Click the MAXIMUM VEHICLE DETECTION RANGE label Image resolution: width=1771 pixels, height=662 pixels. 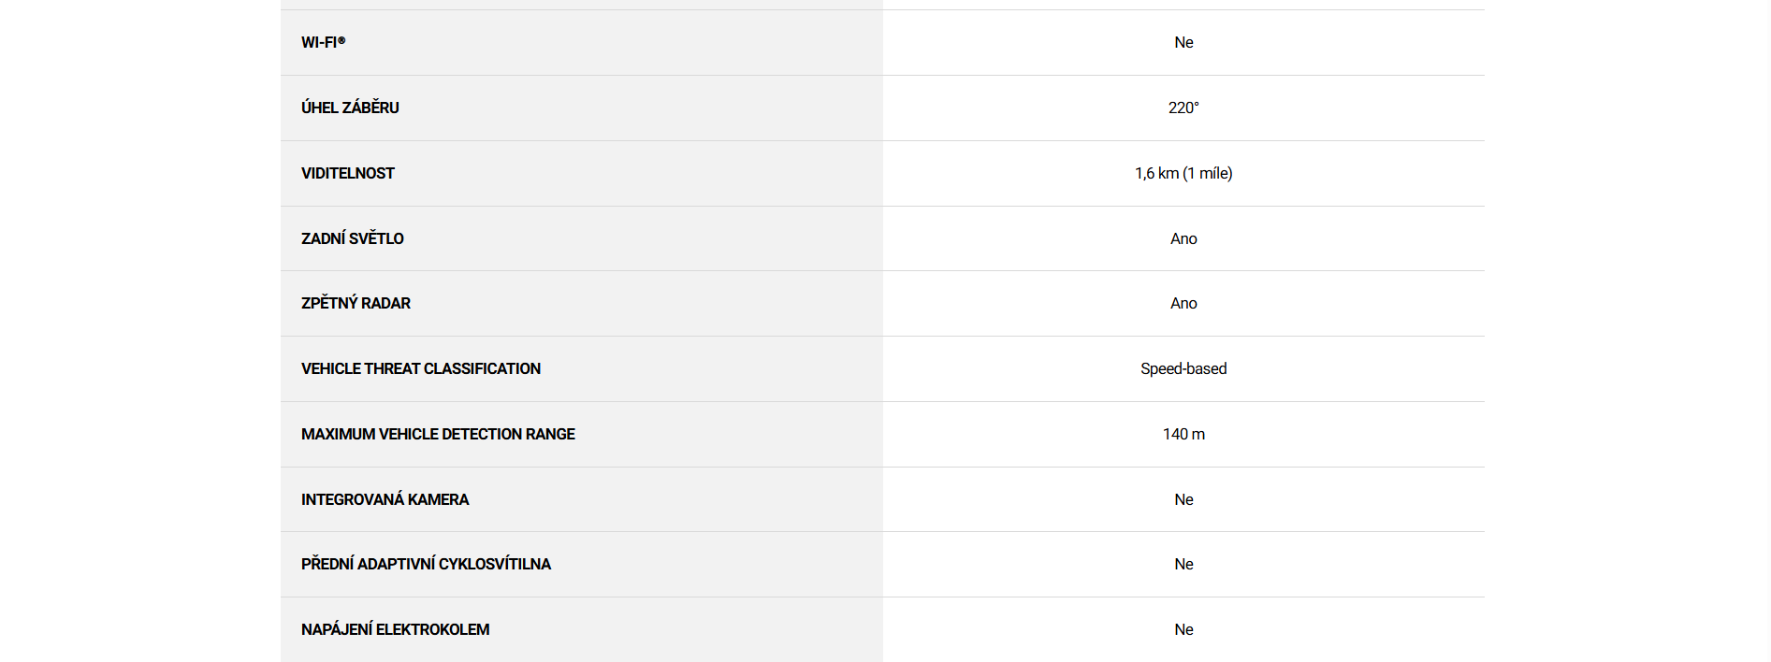[438, 434]
